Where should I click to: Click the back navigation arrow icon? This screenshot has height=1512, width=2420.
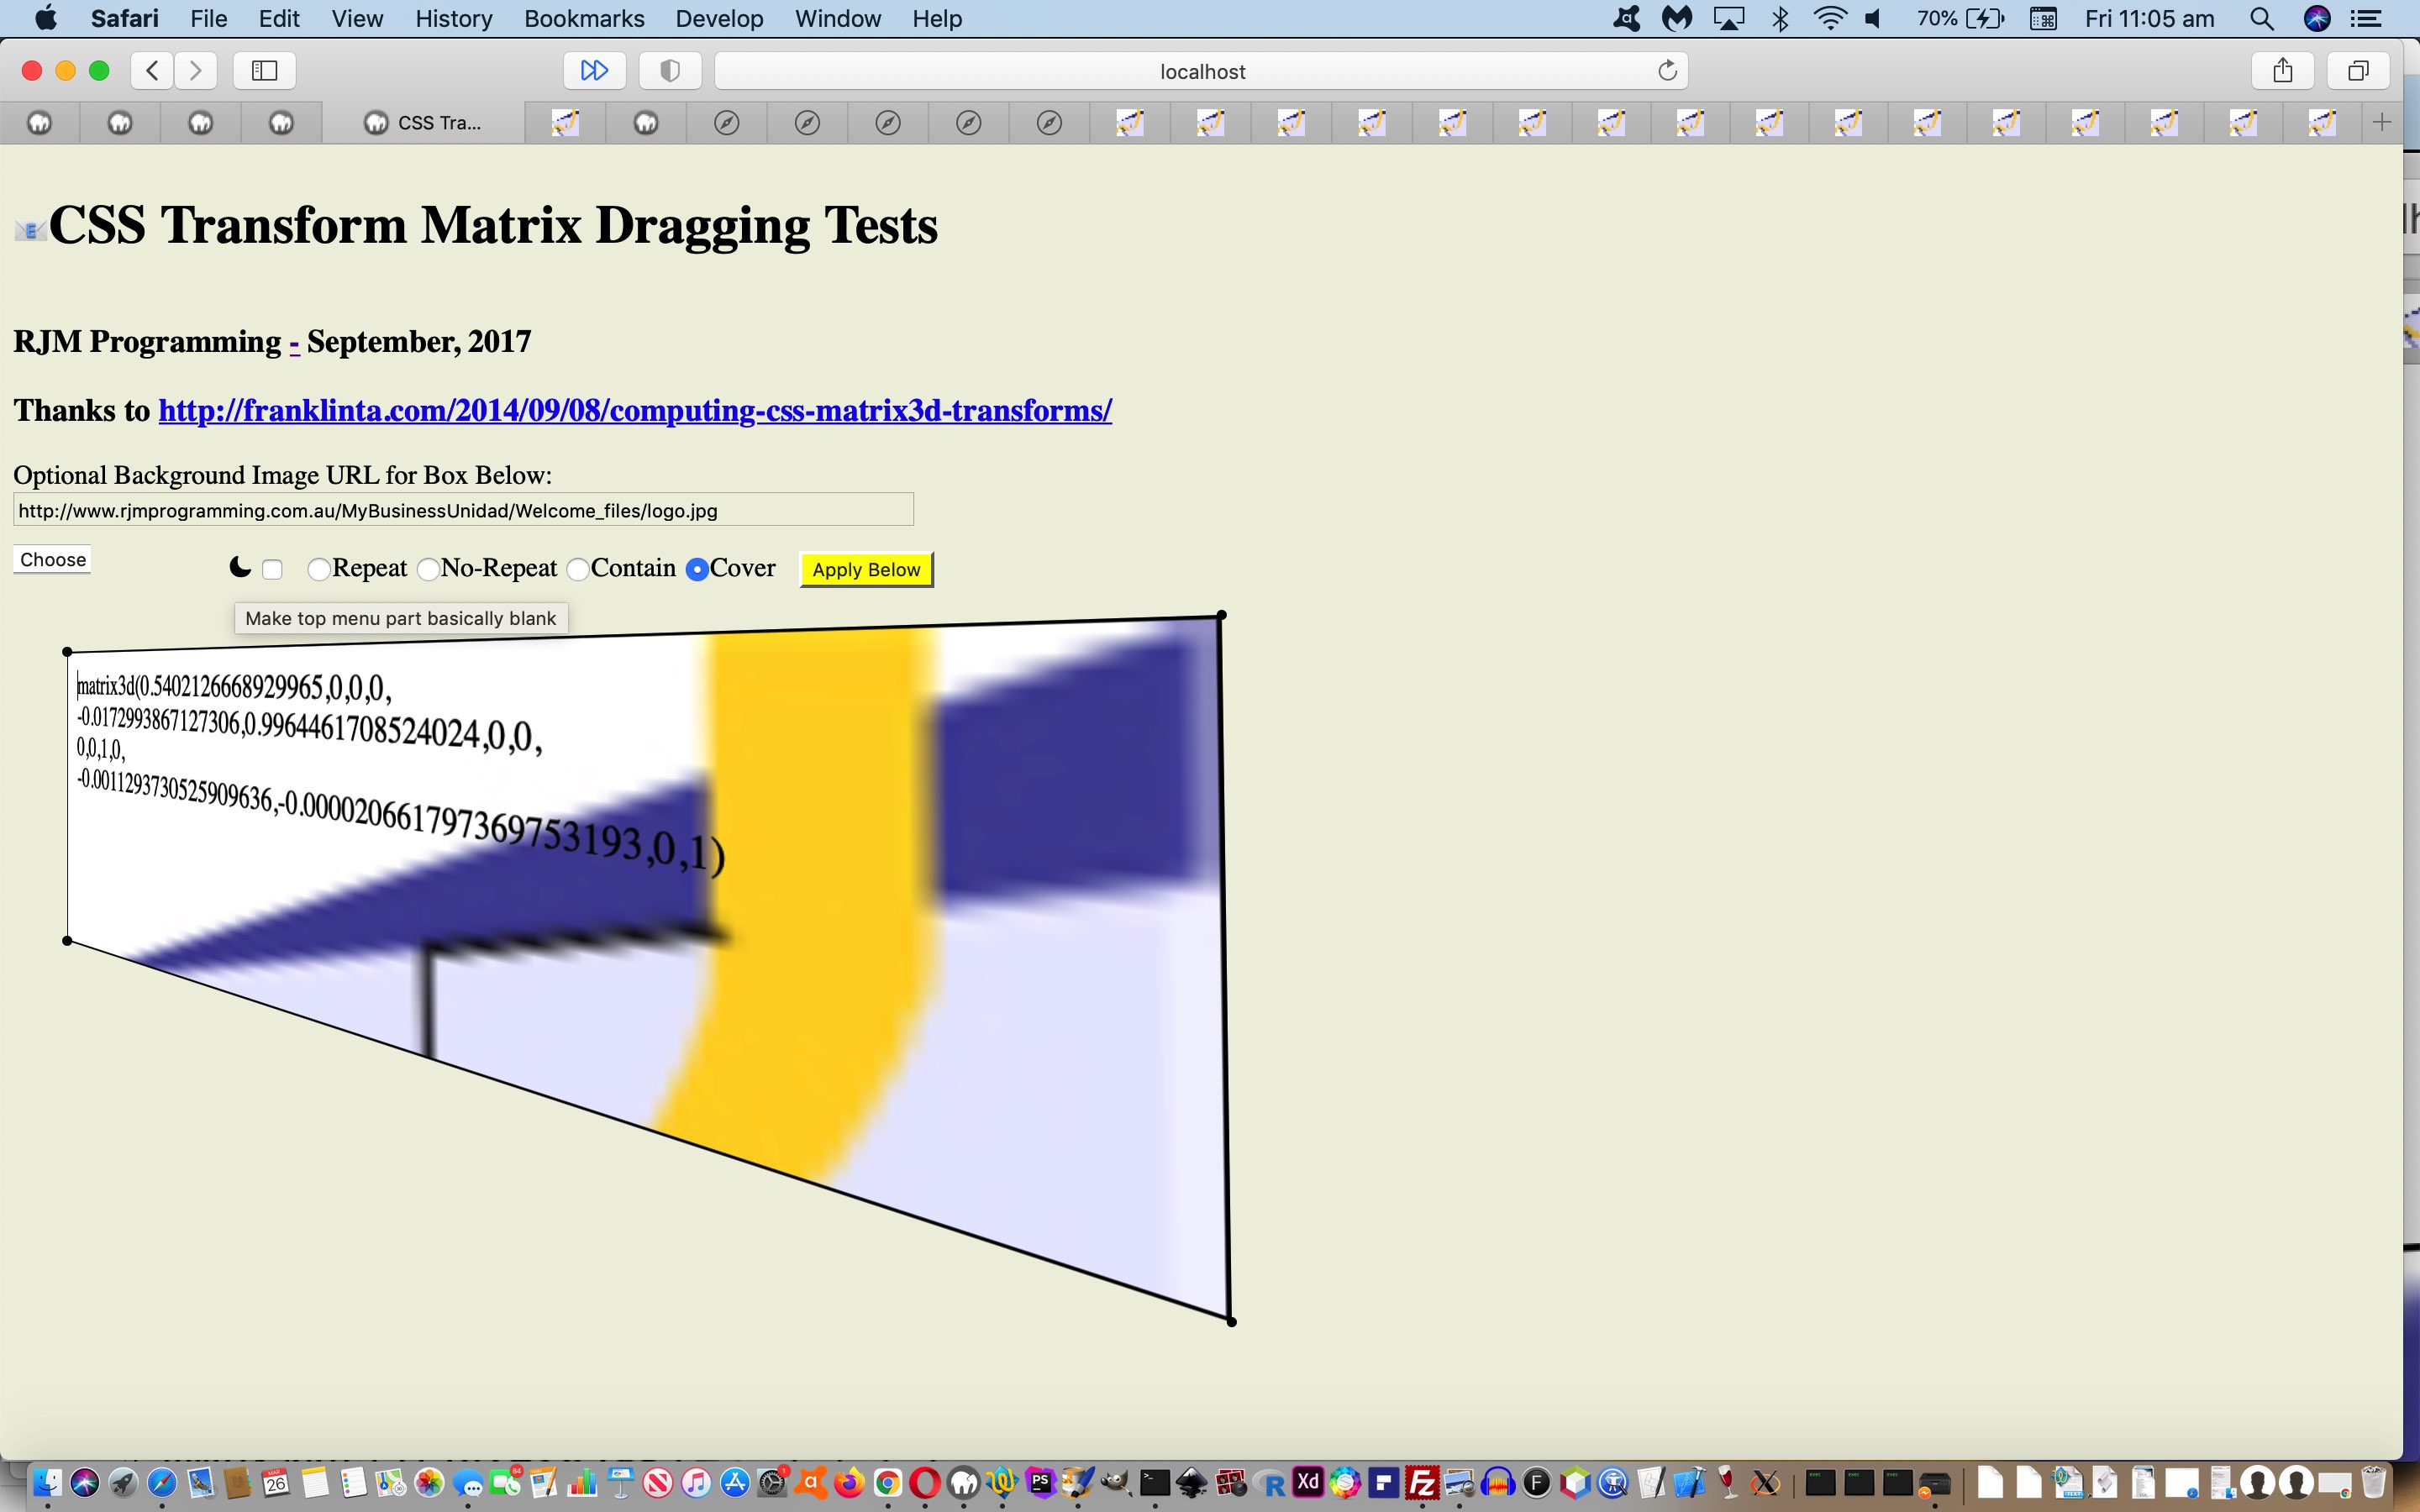click(153, 70)
